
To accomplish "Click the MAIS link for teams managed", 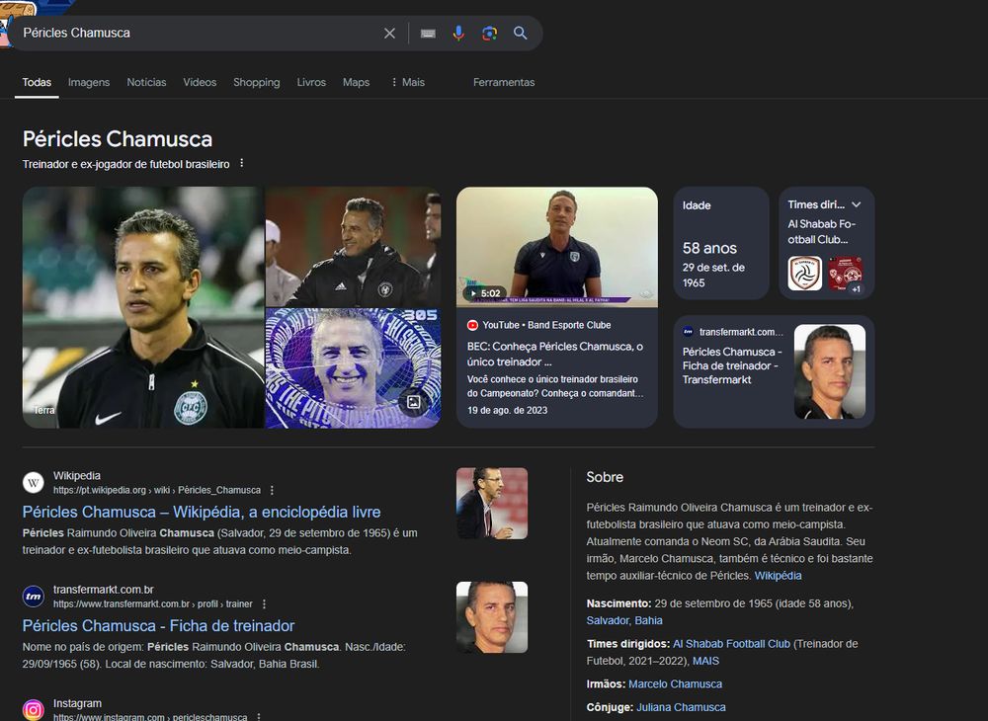I will click(x=705, y=661).
